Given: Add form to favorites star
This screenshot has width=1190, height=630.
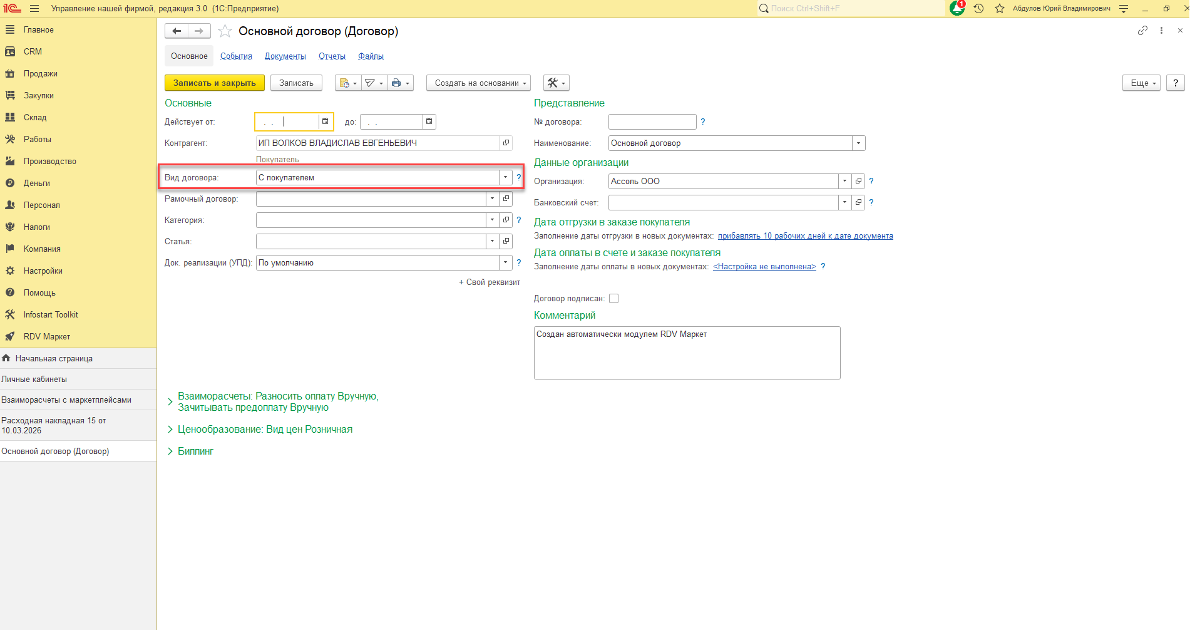Looking at the screenshot, I should coord(225,31).
